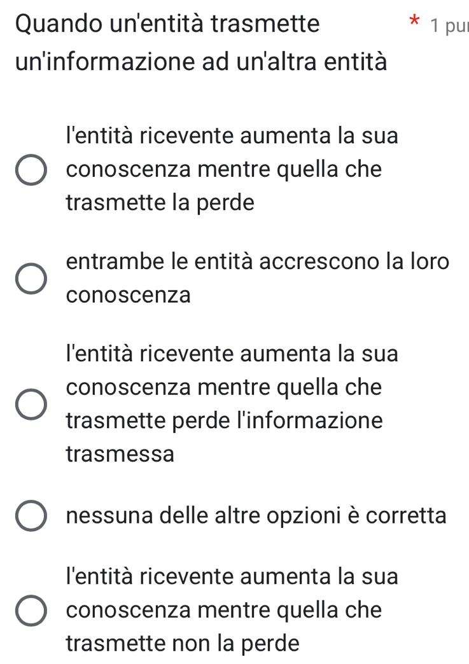The width and height of the screenshot is (469, 664).
Task: Mark radio for option ending "non la perde"
Action: pos(31,611)
